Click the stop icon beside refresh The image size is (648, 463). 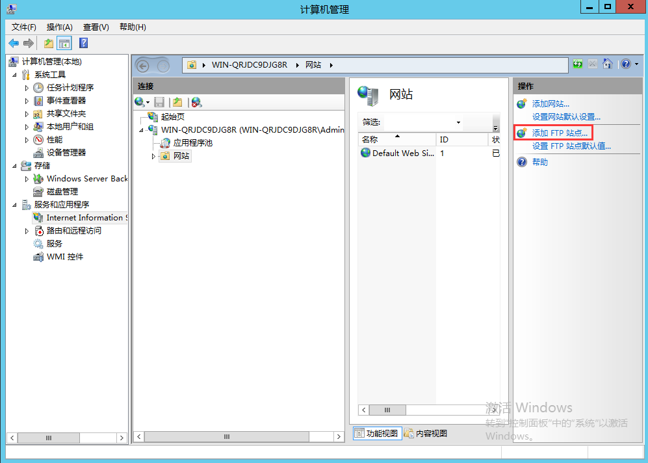point(592,64)
